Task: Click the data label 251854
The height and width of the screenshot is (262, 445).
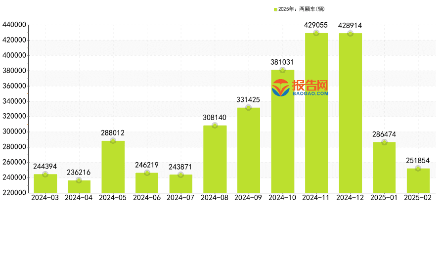Action: point(418,161)
